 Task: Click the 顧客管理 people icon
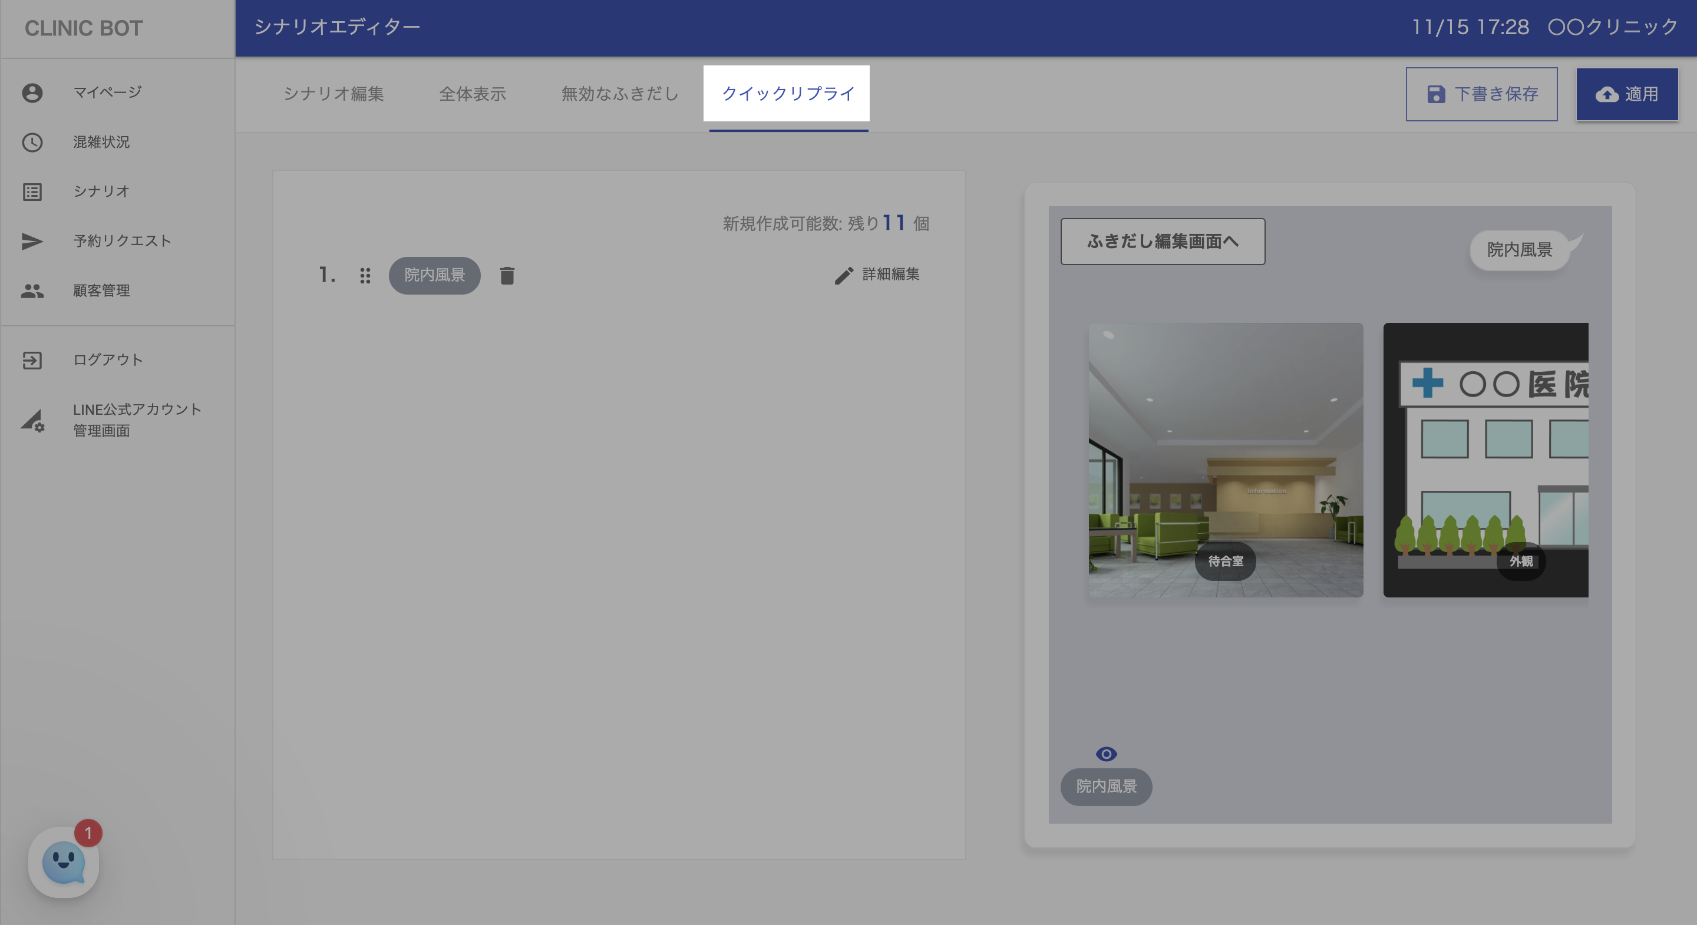[32, 290]
